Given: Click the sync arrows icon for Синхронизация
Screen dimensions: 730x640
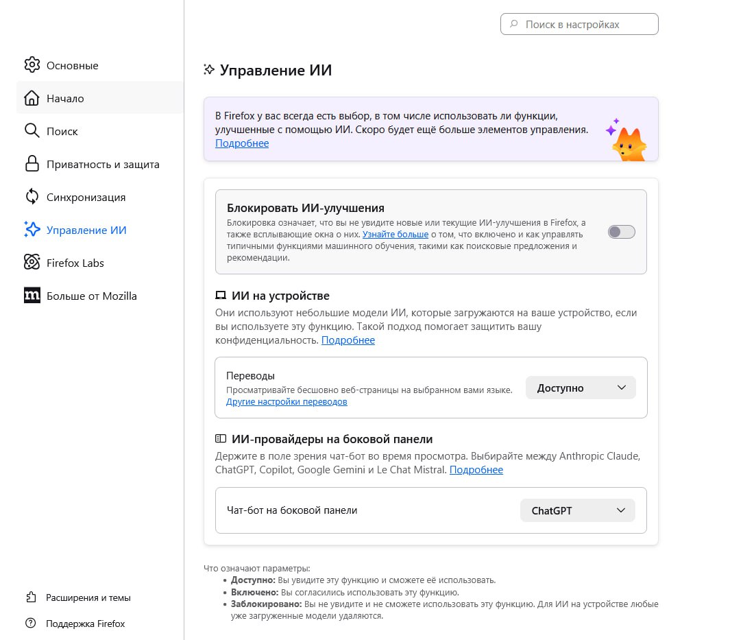Looking at the screenshot, I should (32, 197).
